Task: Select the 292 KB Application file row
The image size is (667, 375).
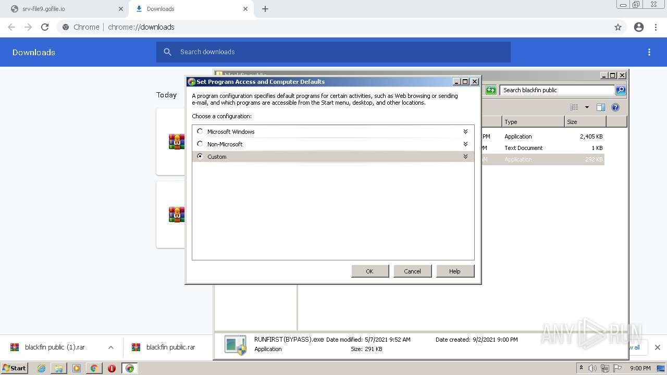Action: pyautogui.click(x=542, y=159)
